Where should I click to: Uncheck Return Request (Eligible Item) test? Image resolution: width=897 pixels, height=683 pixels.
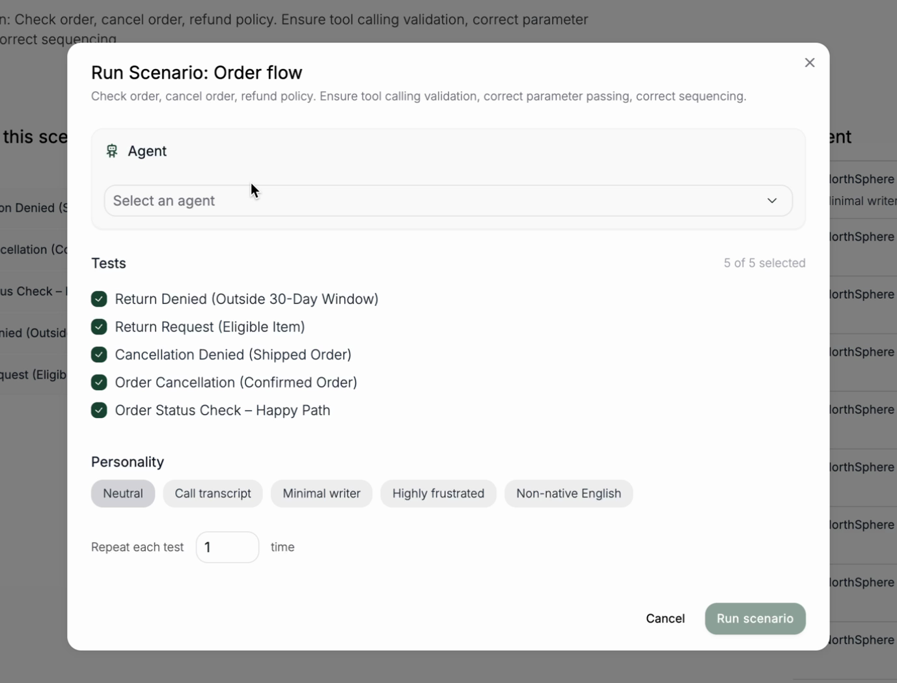[x=99, y=327]
